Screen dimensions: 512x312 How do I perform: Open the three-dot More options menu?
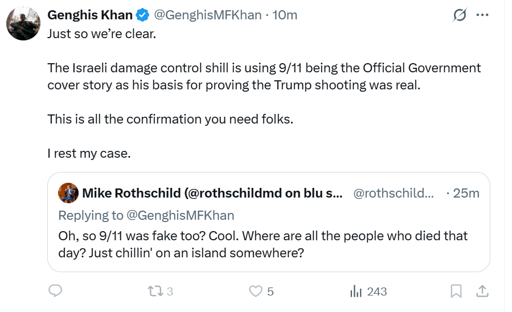(x=482, y=15)
